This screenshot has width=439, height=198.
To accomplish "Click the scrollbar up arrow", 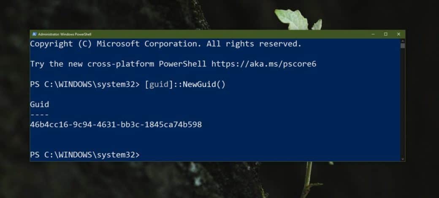I will [403, 41].
